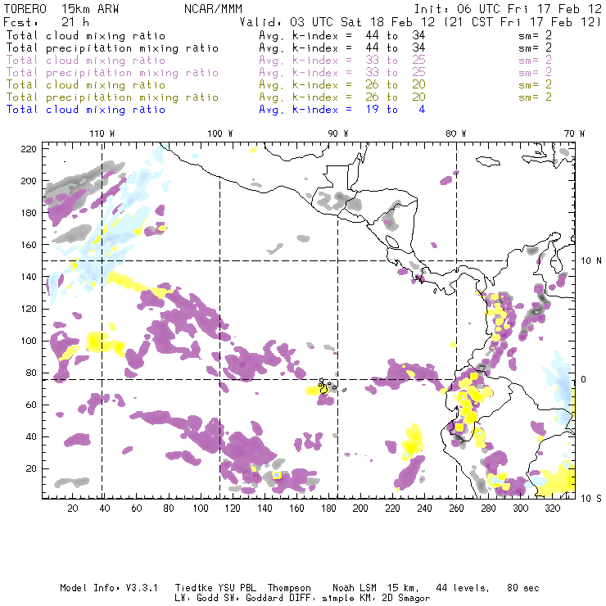This screenshot has height=606, width=606.
Task: Click the '100' label on the vertical axis
Action: 29,341
